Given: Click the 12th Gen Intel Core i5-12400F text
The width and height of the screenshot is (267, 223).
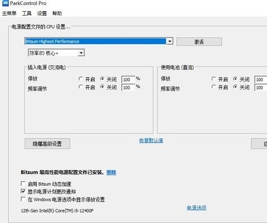Looking at the screenshot, I should click(57, 211).
